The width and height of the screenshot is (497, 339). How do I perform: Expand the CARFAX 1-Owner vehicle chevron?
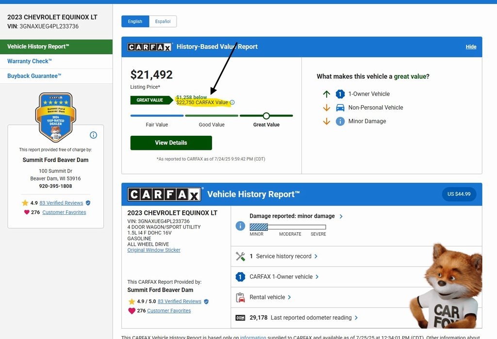point(317,277)
